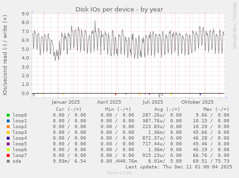
Task: Click loop4 Max value 46.28
Action: coord(200,138)
